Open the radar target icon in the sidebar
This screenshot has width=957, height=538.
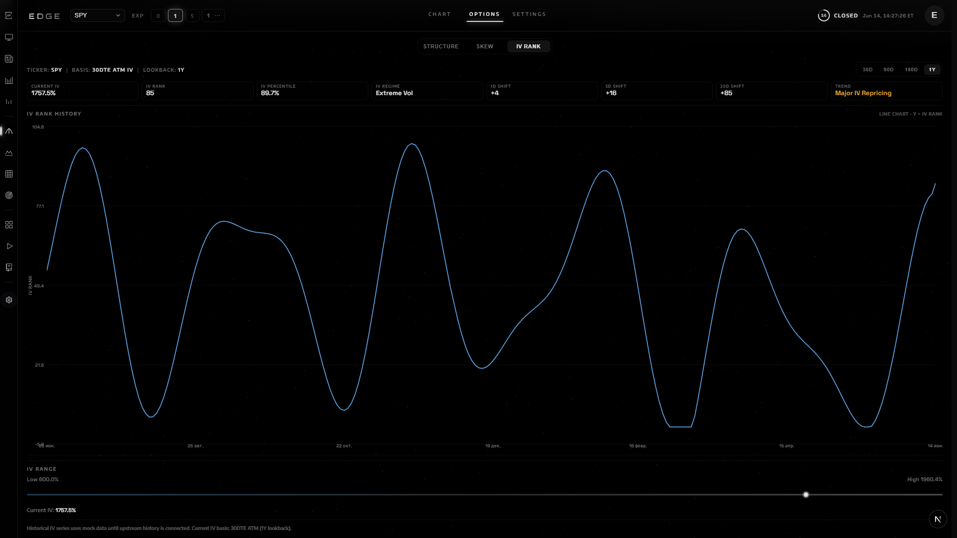coord(9,195)
